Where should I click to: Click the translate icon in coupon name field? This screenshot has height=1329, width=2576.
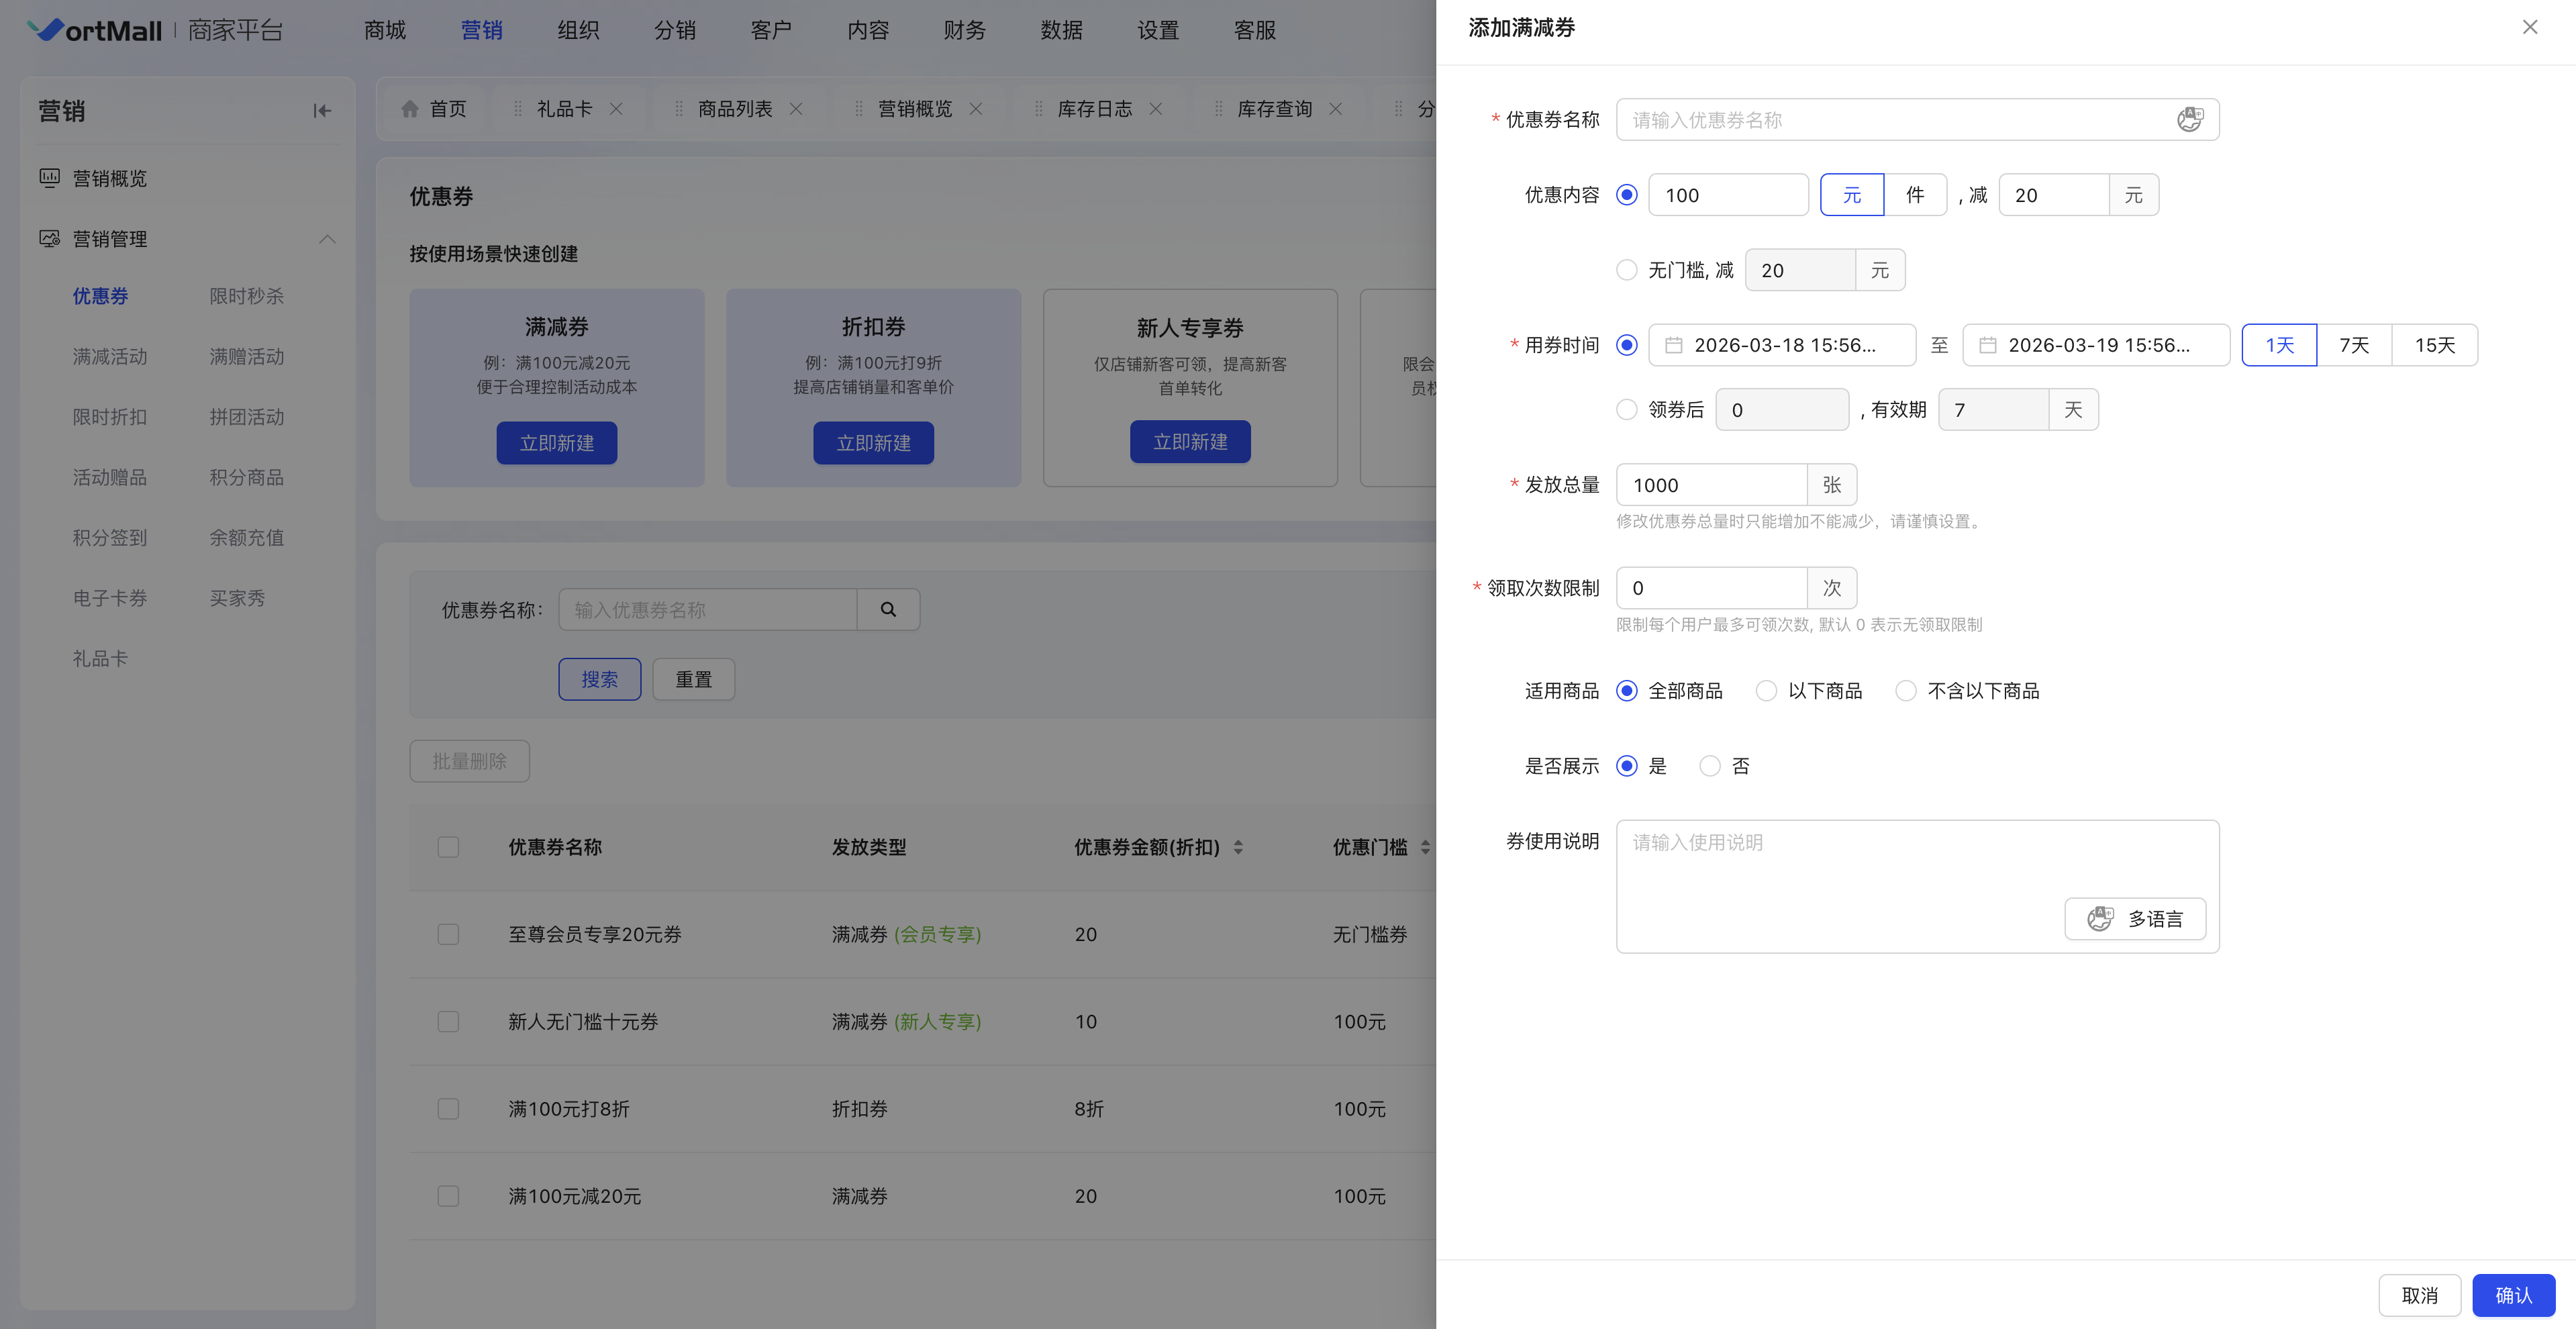tap(2189, 119)
